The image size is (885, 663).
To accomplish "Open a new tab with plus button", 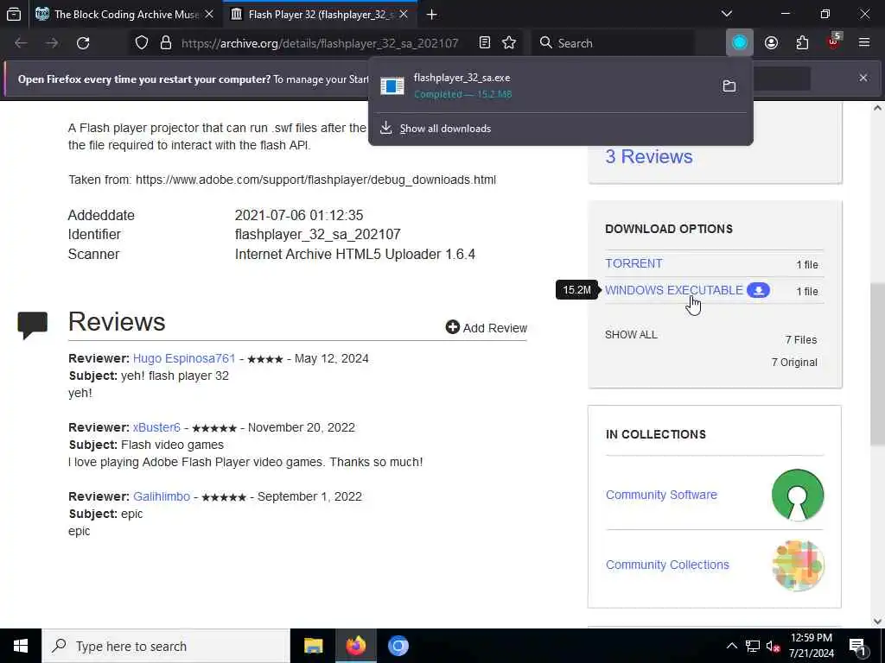I will click(432, 14).
